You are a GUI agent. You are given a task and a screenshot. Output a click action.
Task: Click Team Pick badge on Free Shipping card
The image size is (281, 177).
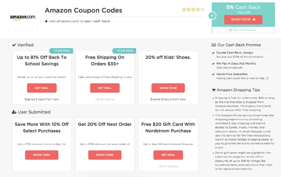(124, 51)
